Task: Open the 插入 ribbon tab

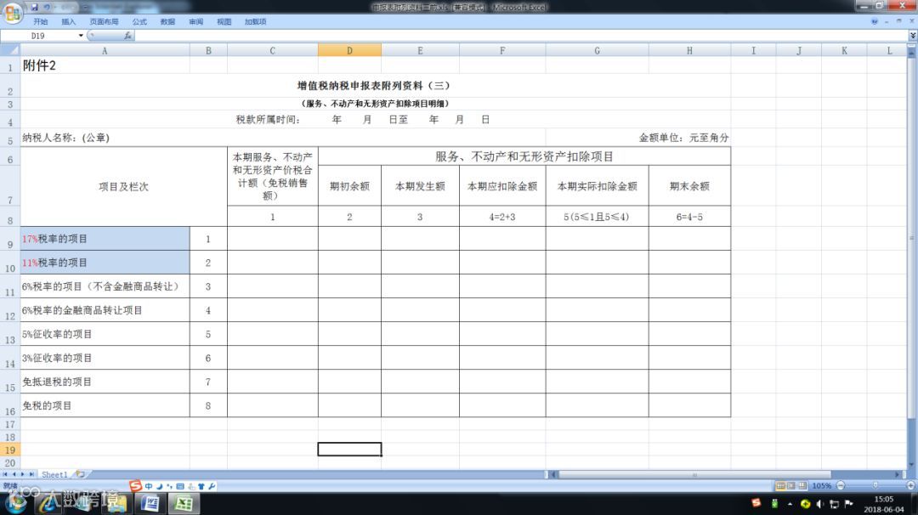Action: click(x=69, y=21)
